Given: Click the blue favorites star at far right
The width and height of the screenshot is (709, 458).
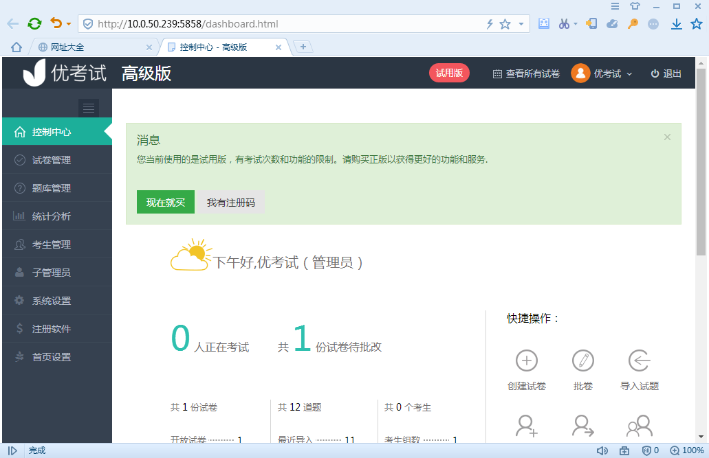Looking at the screenshot, I should click(697, 23).
